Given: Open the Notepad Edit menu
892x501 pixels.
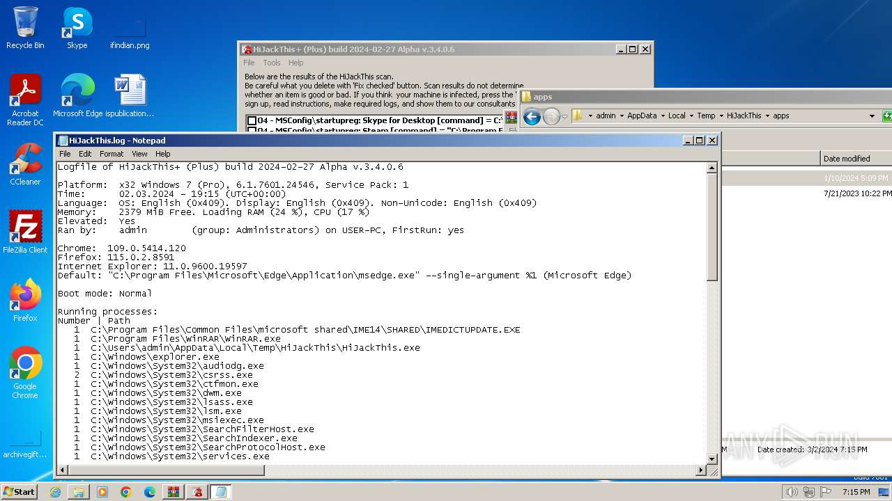Looking at the screenshot, I should (85, 154).
